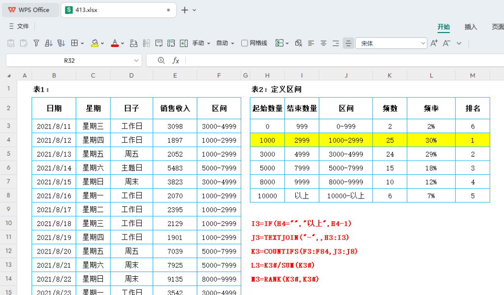This screenshot has height=295, width=504.
Task: Sort descending with the Z-A icon
Action: (x=61, y=43)
